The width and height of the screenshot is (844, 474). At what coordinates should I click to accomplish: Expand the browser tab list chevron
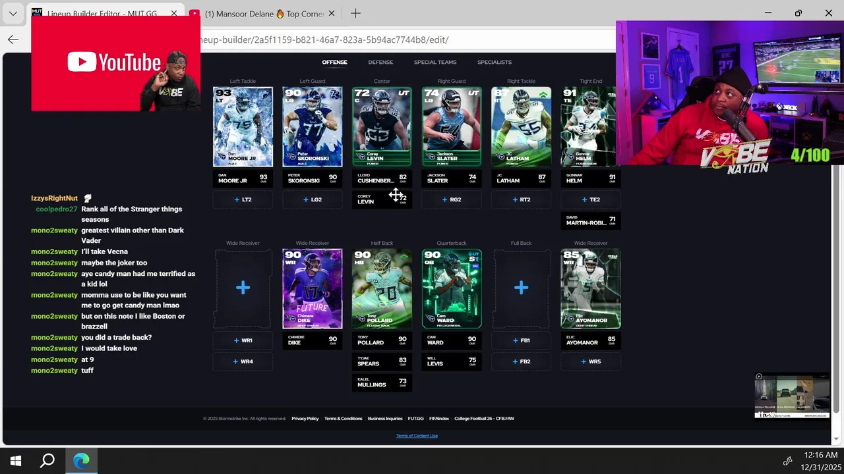(13, 13)
